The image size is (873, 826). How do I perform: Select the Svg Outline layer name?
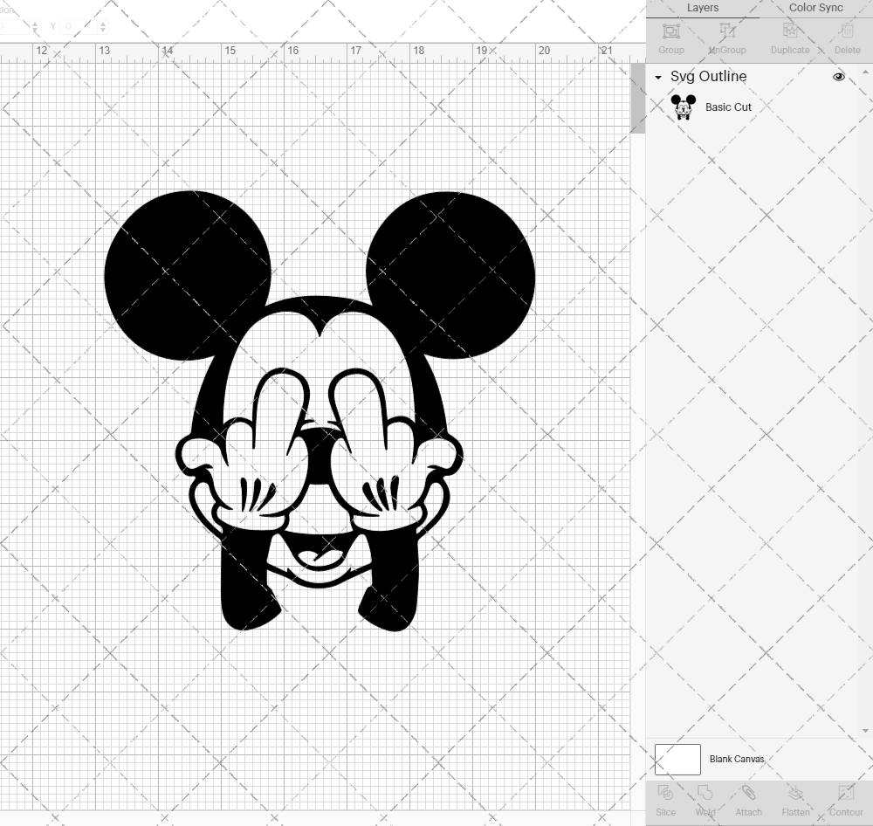[x=708, y=76]
